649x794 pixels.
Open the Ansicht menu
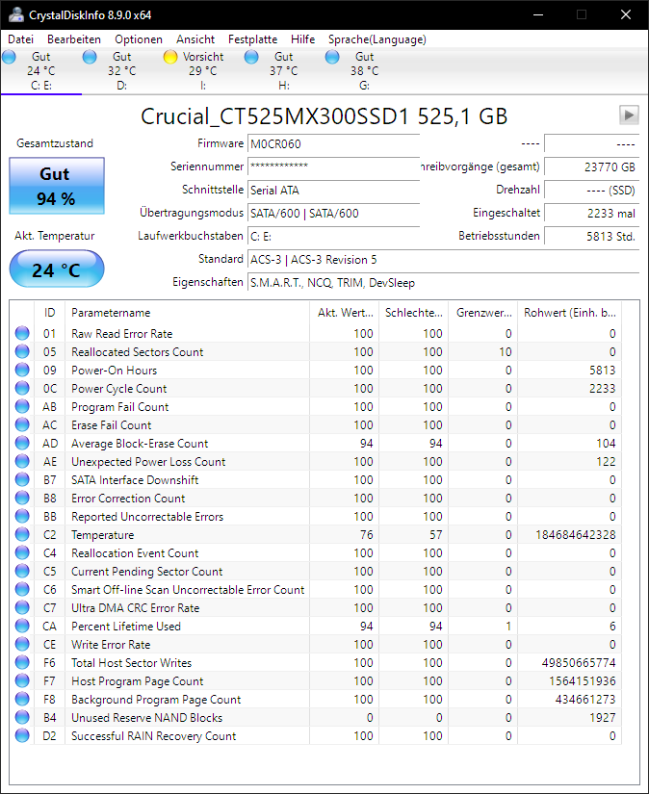tap(195, 39)
